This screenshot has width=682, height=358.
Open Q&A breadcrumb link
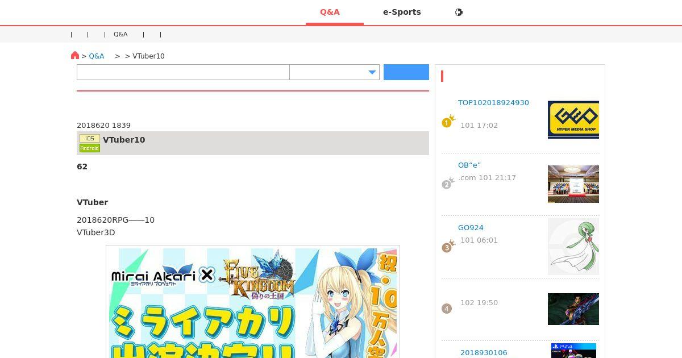(x=97, y=56)
